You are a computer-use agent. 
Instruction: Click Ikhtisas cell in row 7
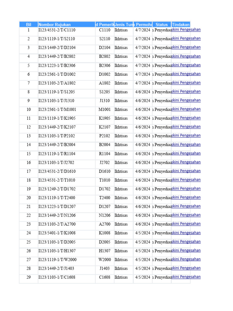(x=121, y=83)
